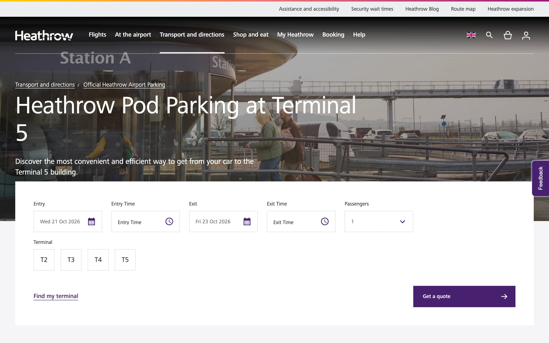Click the Passengers value 1

pyautogui.click(x=353, y=222)
